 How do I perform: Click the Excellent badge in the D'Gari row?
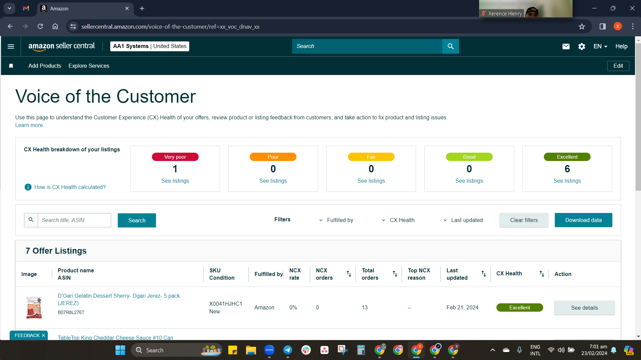519,307
